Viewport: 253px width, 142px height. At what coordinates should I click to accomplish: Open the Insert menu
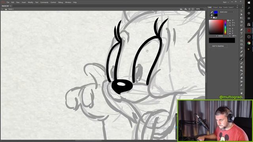[24, 2]
